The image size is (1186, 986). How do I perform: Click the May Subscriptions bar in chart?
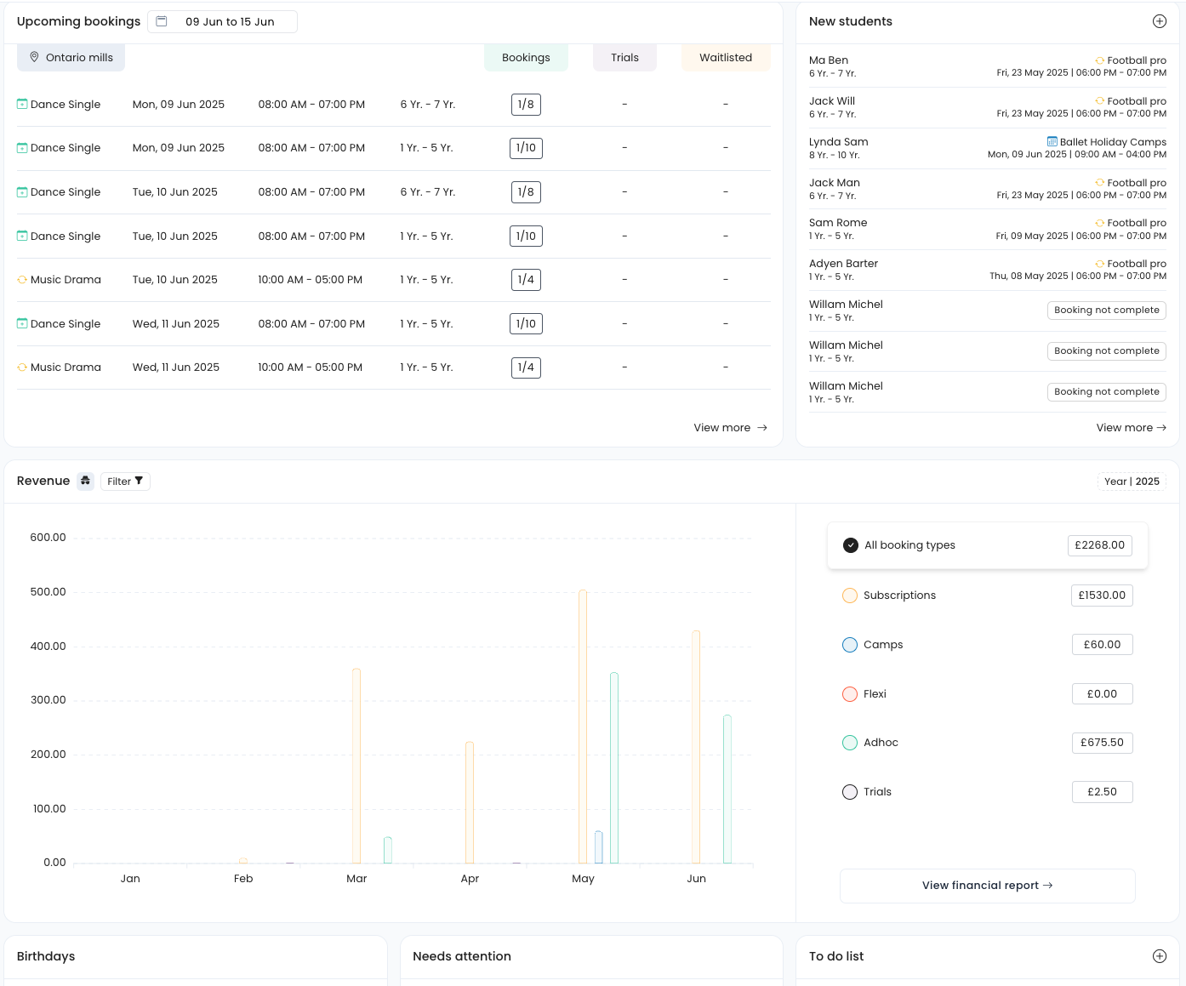(x=583, y=727)
